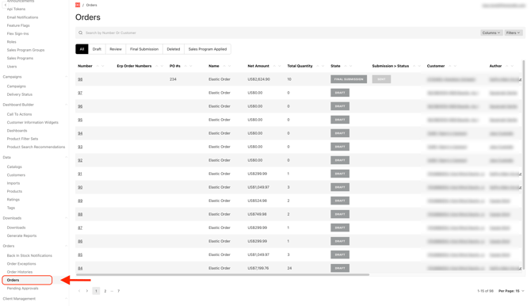This screenshot has width=531, height=306.
Task: Go to page 2
Action: coord(105,291)
